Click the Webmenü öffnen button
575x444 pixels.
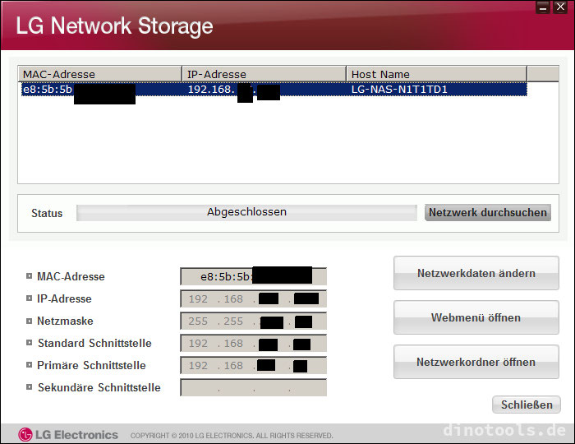click(476, 317)
